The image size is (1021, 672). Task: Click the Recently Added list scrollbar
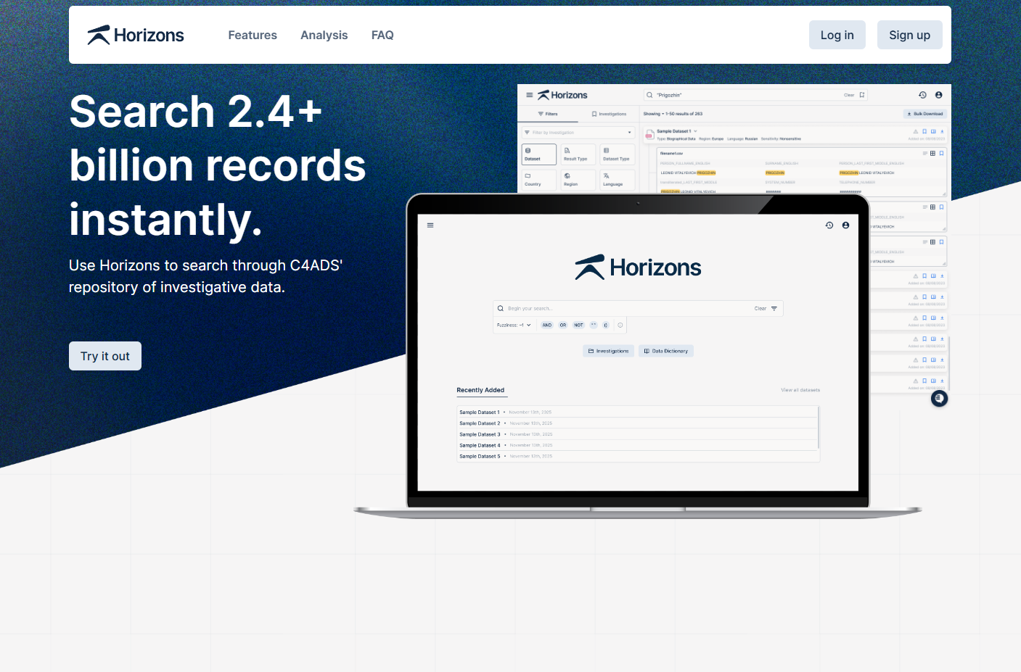(x=819, y=428)
